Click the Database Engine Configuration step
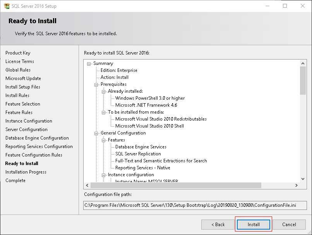The width and height of the screenshot is (312, 235). click(37, 138)
